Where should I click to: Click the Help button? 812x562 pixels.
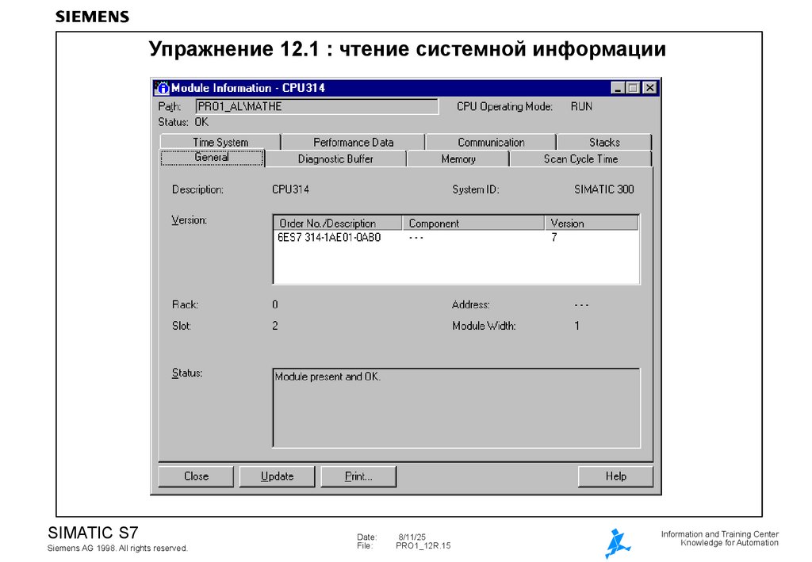coord(615,476)
